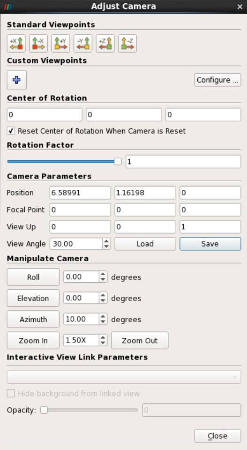Click the Zoom Out button
The image size is (247, 450).
(x=140, y=341)
